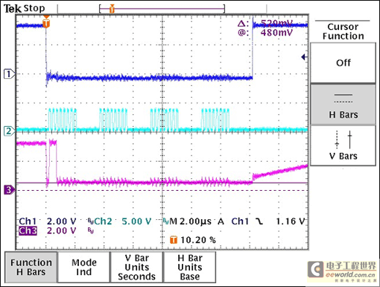This screenshot has width=380, height=287.
Task: Click the 480mV cursor position readout
Action: coord(276,33)
